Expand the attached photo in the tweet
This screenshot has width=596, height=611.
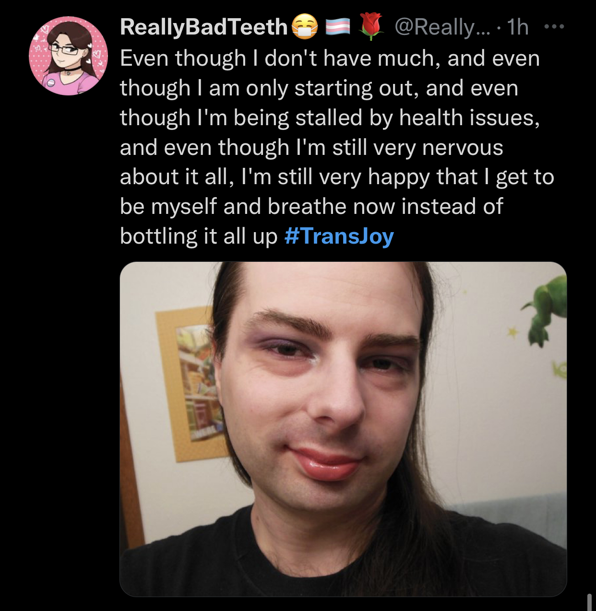click(x=343, y=429)
